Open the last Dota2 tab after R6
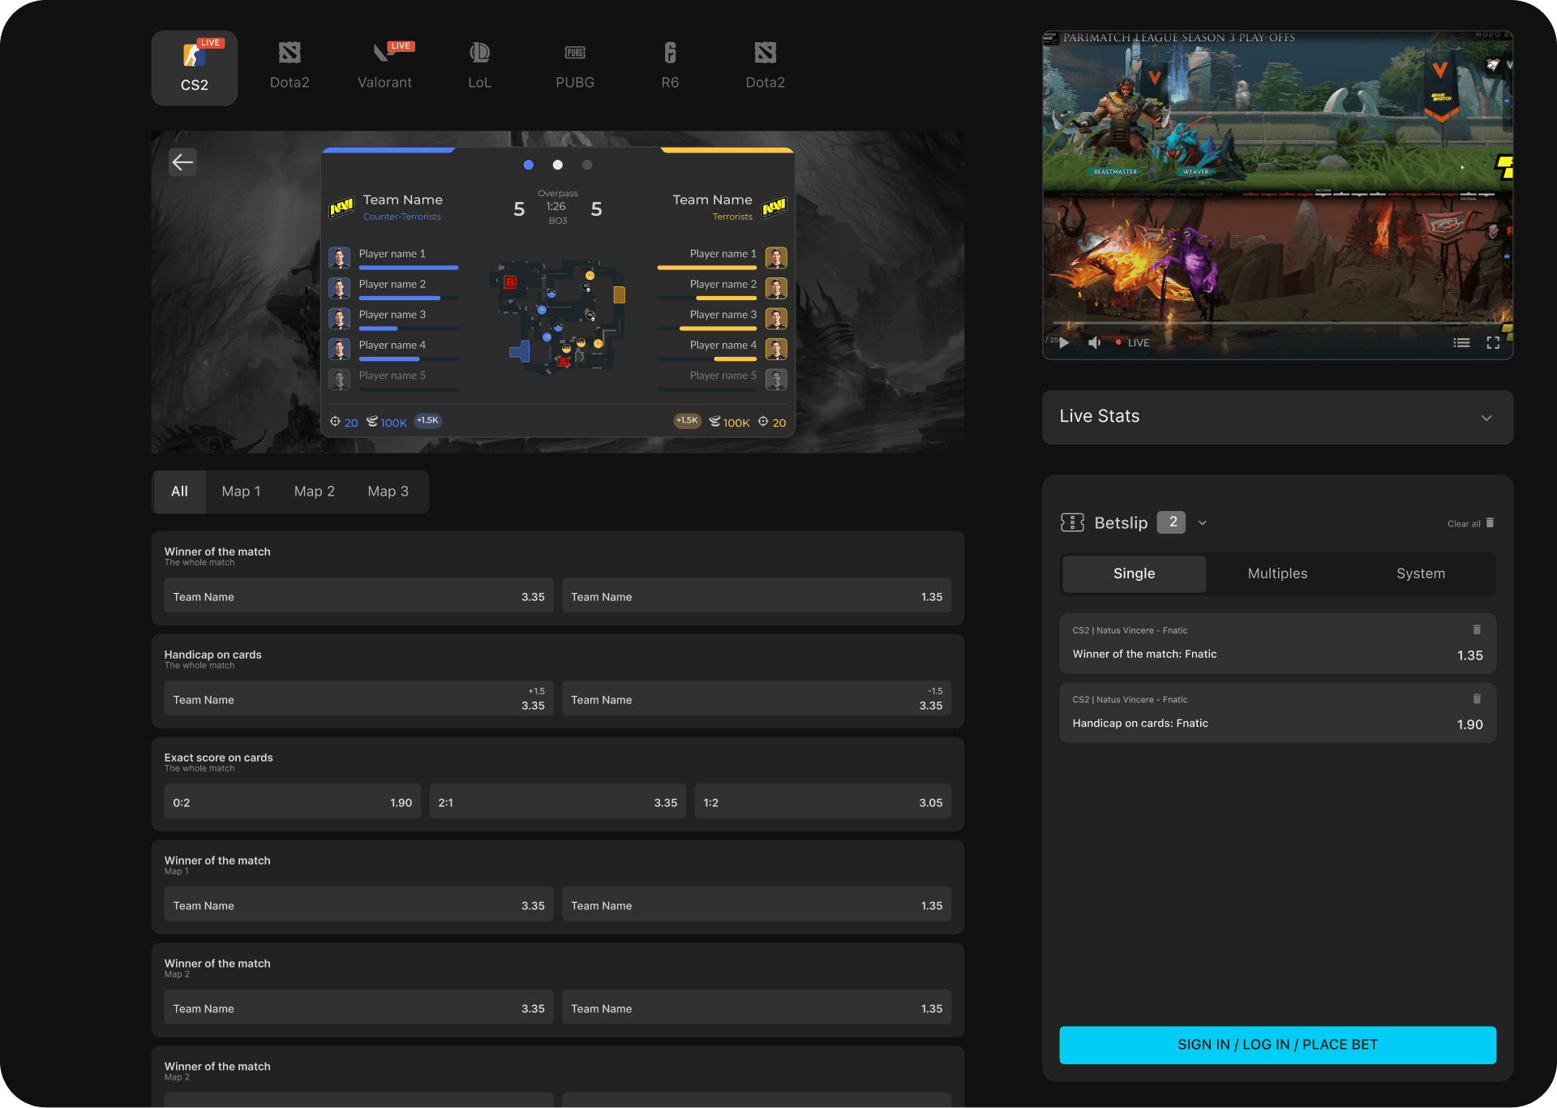1557x1108 pixels. (x=766, y=67)
